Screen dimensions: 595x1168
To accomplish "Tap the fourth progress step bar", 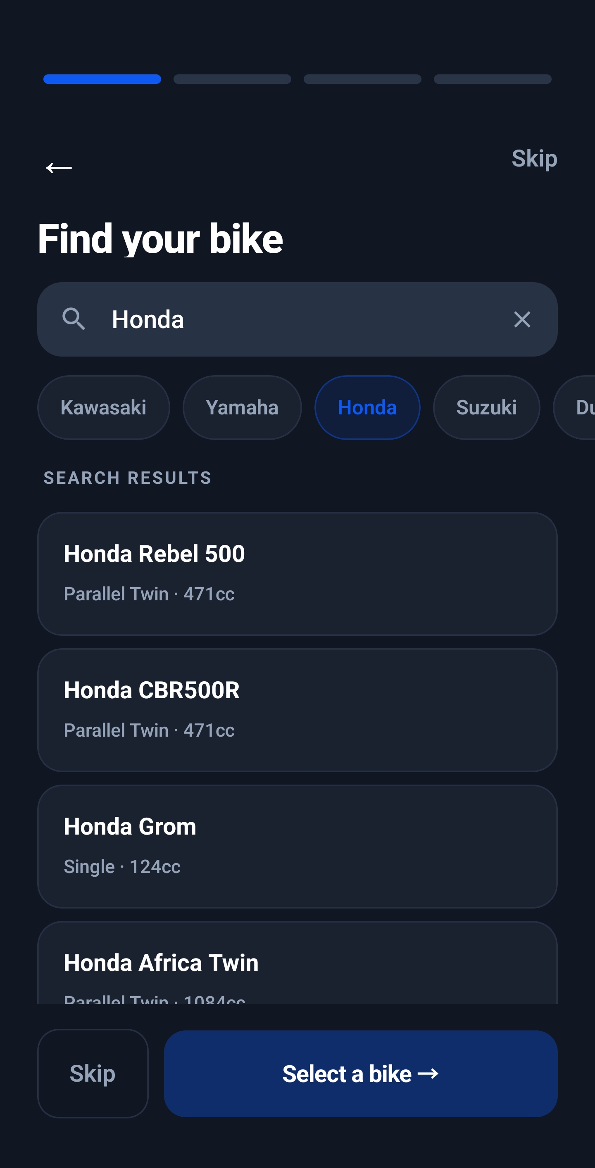I will [493, 79].
